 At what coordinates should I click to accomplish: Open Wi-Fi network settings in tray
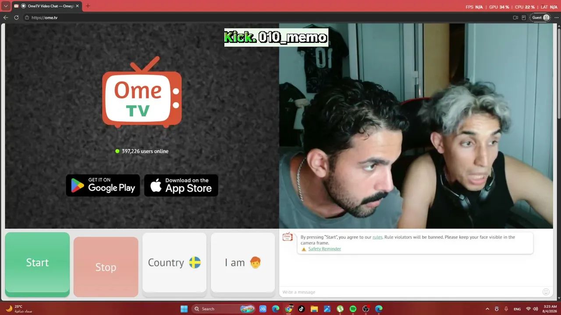(528, 309)
